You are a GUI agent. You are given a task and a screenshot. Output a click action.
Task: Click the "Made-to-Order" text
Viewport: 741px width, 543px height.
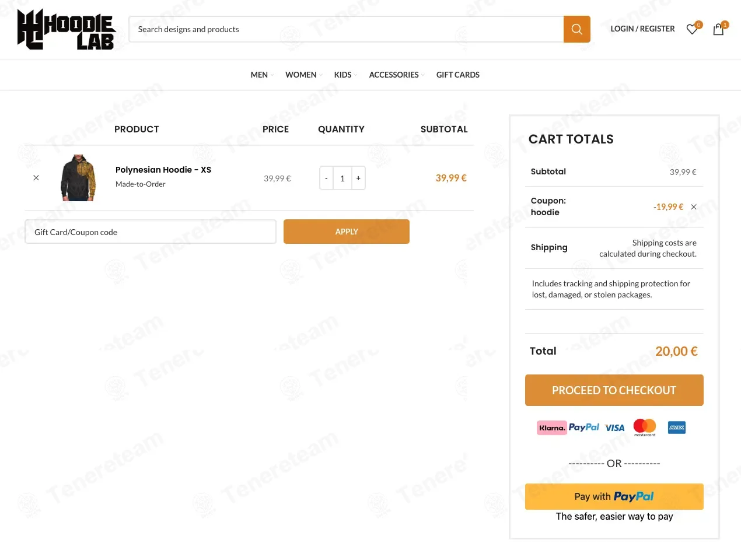pyautogui.click(x=141, y=184)
